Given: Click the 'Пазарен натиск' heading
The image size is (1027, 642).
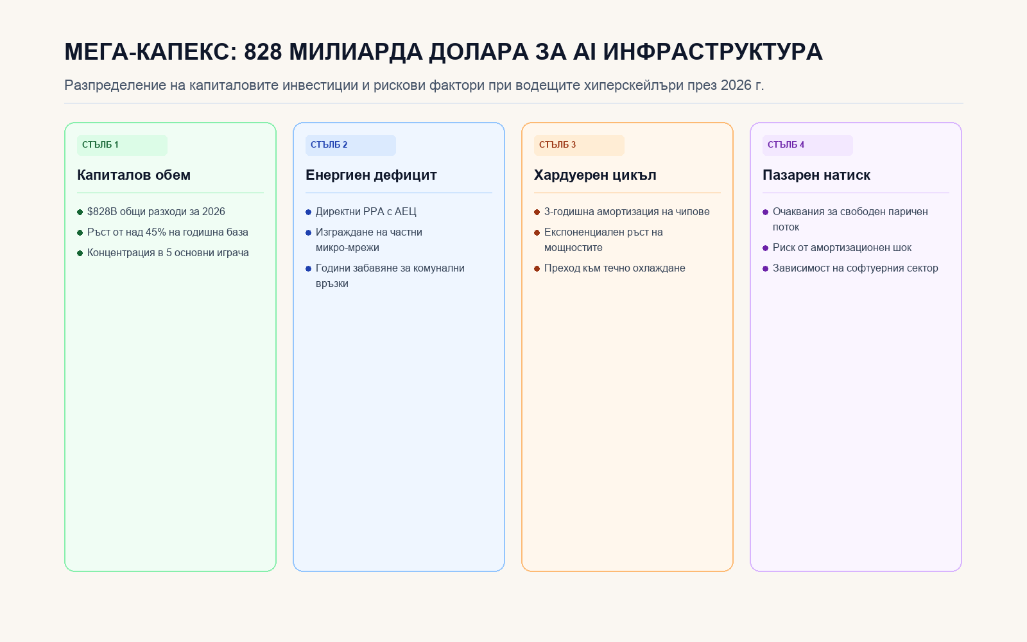Looking at the screenshot, I should click(816, 175).
